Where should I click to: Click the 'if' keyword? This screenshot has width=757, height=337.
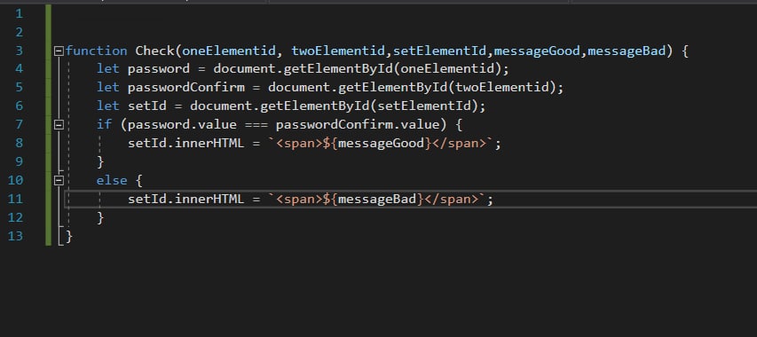(x=105, y=125)
